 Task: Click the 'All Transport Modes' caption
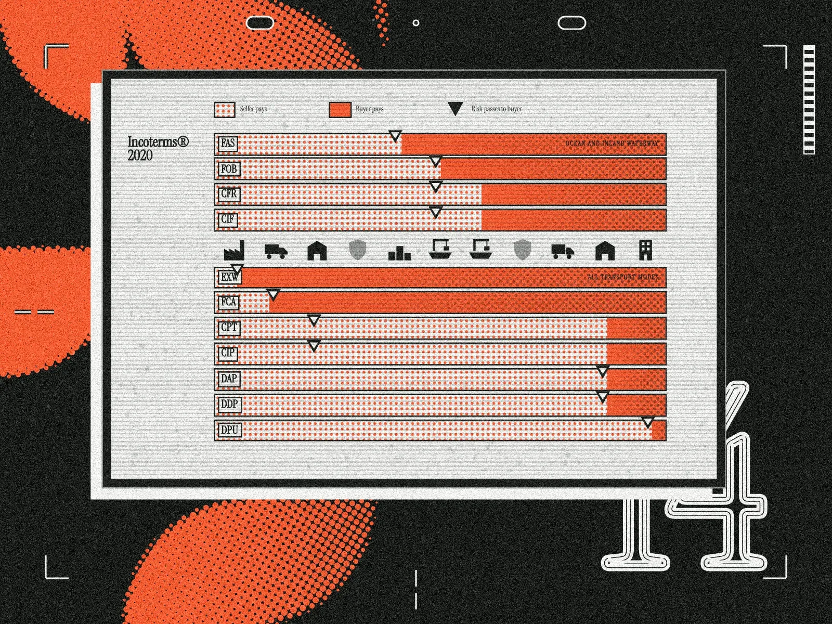622,277
